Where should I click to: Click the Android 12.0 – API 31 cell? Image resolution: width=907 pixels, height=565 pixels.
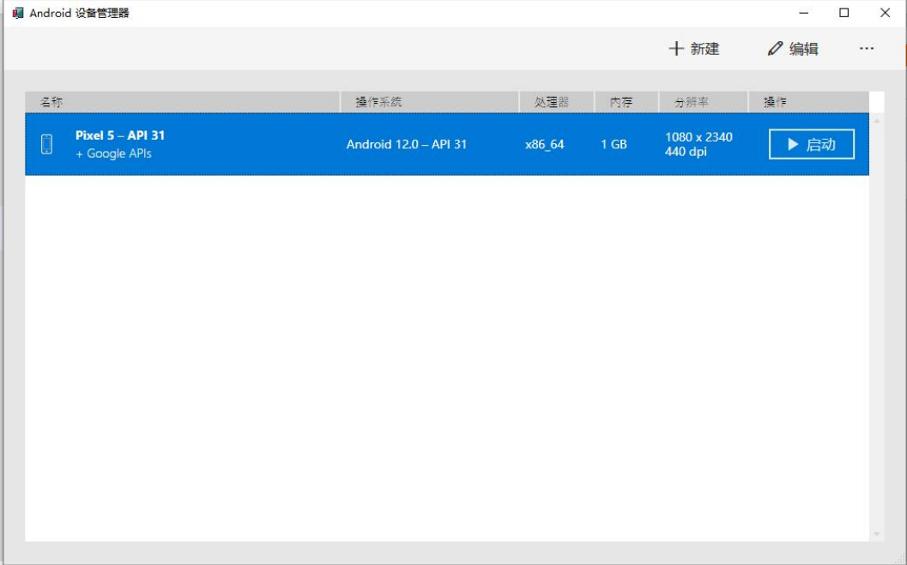[x=407, y=144]
